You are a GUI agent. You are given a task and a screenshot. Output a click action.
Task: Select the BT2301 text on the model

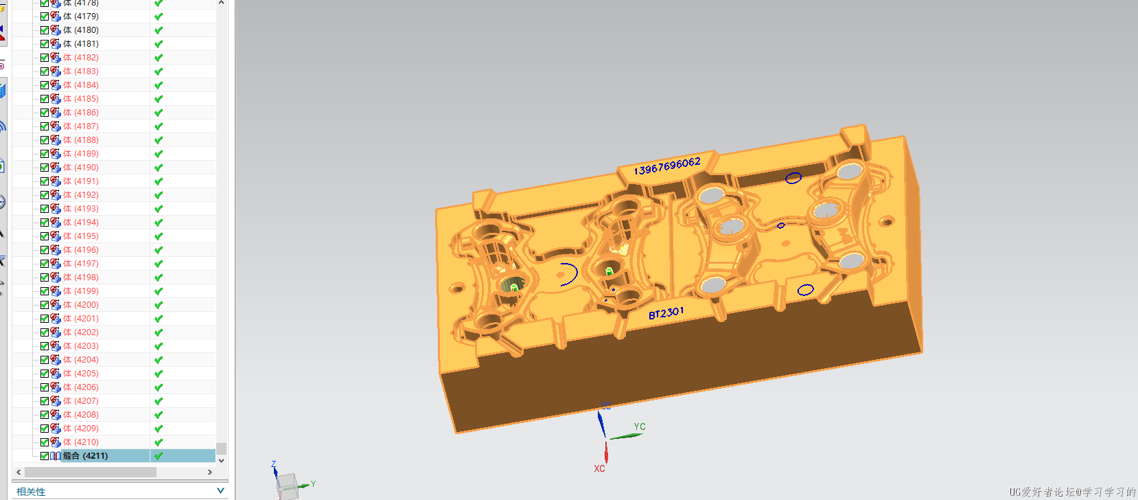[666, 313]
